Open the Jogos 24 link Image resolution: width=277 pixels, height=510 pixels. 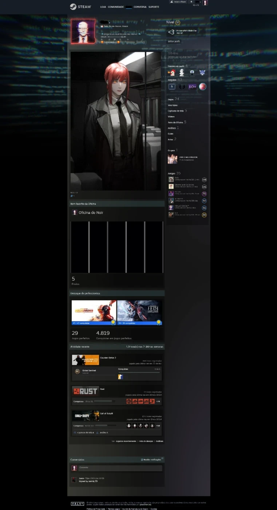tap(174, 99)
